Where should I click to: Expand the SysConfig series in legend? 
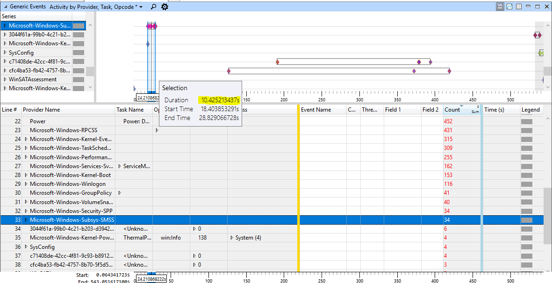[x=5, y=53]
